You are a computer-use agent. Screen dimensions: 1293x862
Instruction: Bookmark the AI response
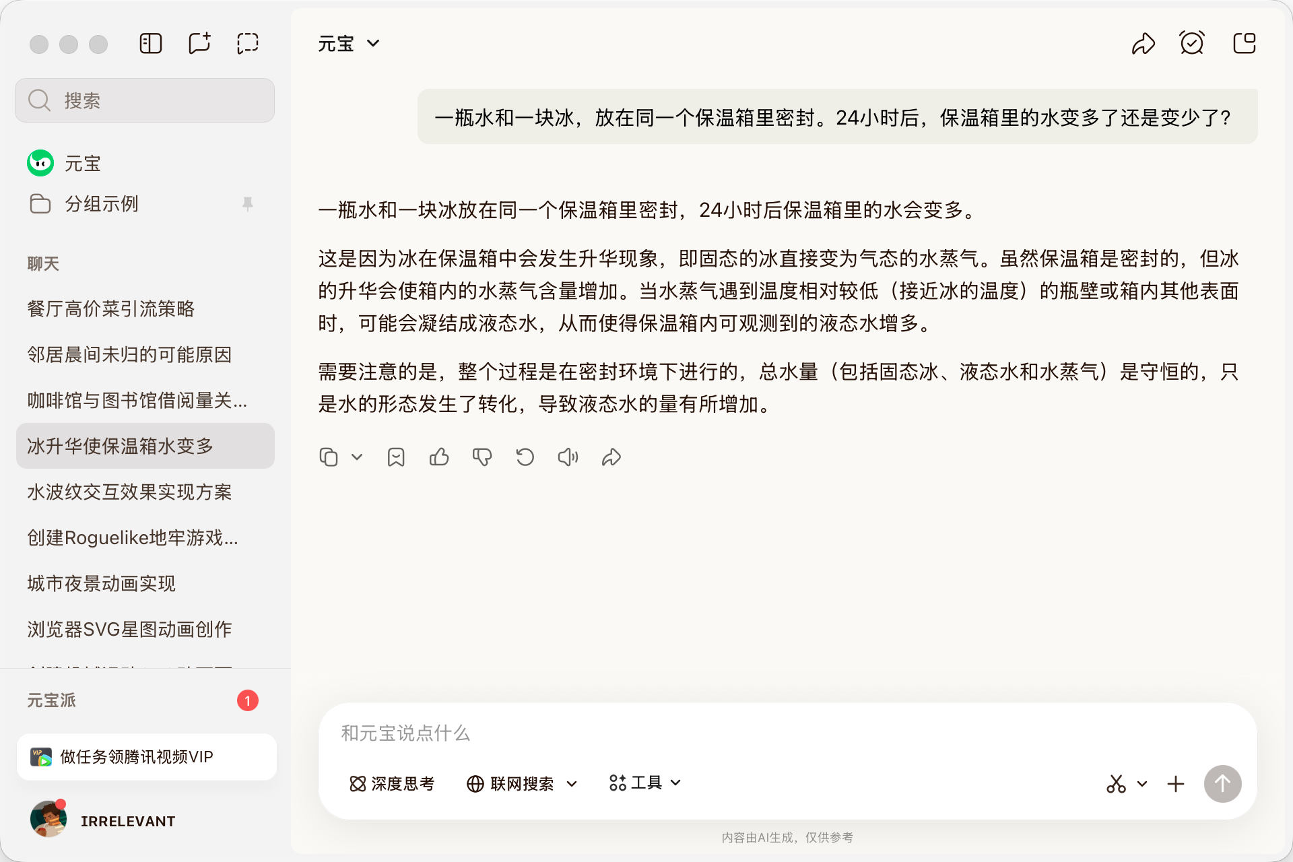[396, 457]
